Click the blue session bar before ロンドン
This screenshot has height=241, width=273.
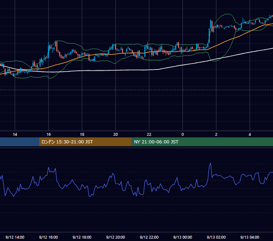pyautogui.click(x=20, y=142)
